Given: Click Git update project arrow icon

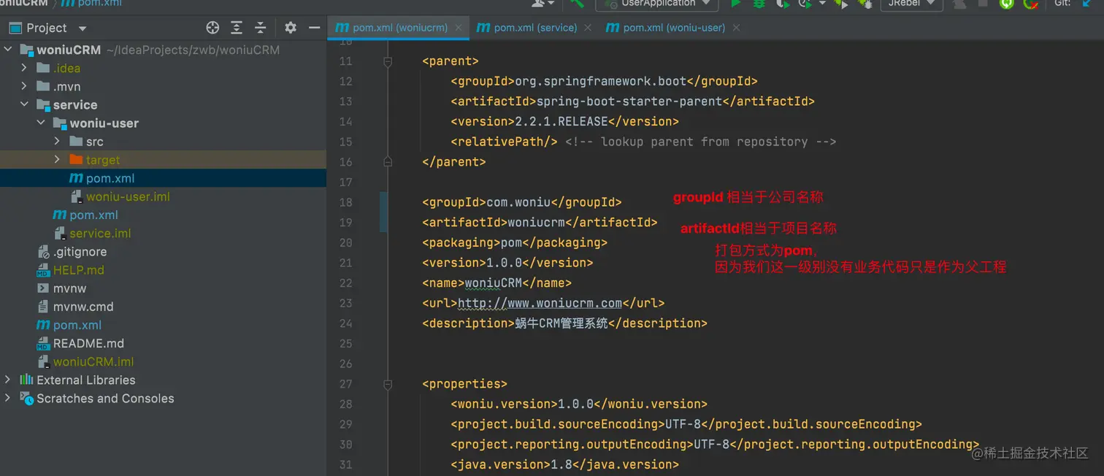Looking at the screenshot, I should point(1087,4).
